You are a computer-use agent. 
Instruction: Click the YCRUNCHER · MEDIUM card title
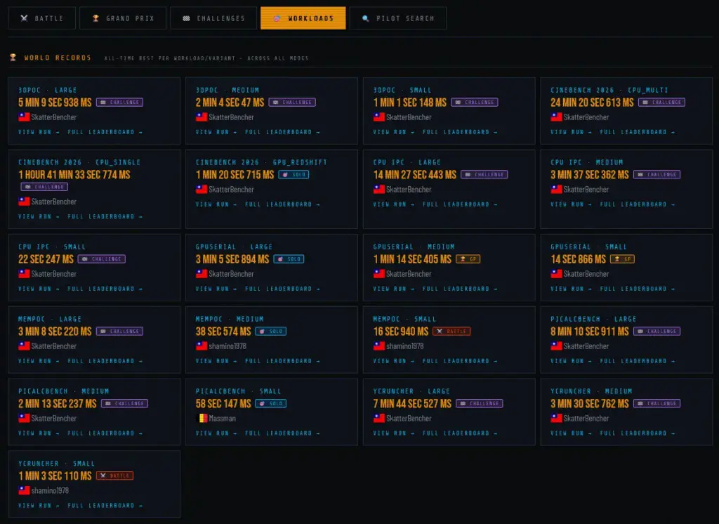[x=591, y=391]
